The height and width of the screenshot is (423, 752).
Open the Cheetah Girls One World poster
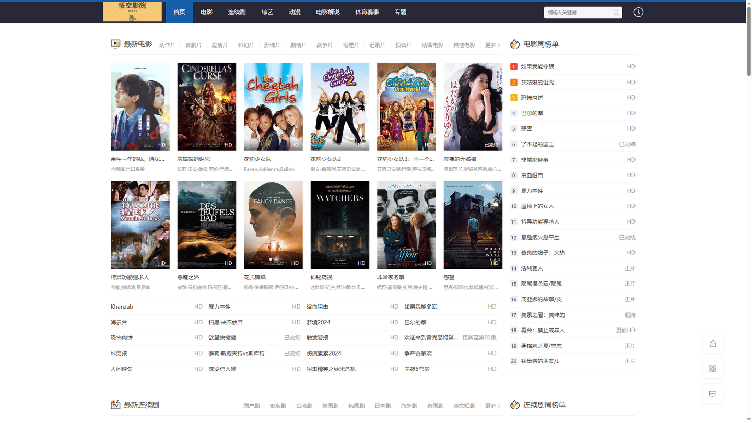pyautogui.click(x=406, y=107)
